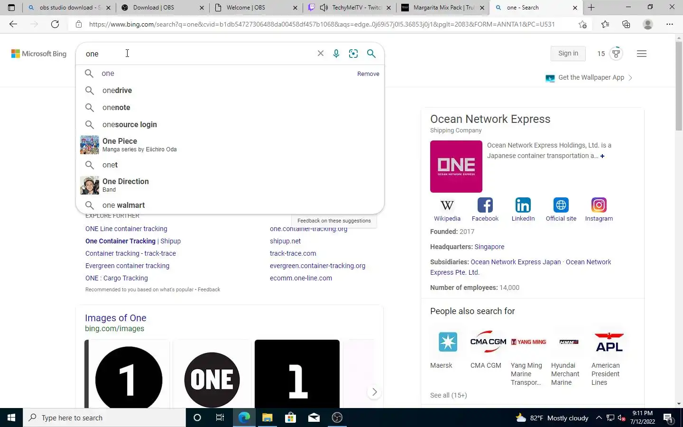Open Mail app from taskbar
Image resolution: width=683 pixels, height=427 pixels.
[x=314, y=418]
